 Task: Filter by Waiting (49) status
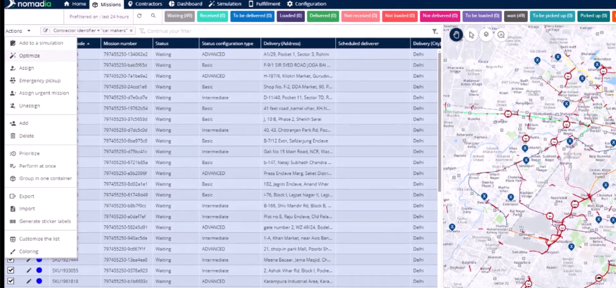[180, 16]
